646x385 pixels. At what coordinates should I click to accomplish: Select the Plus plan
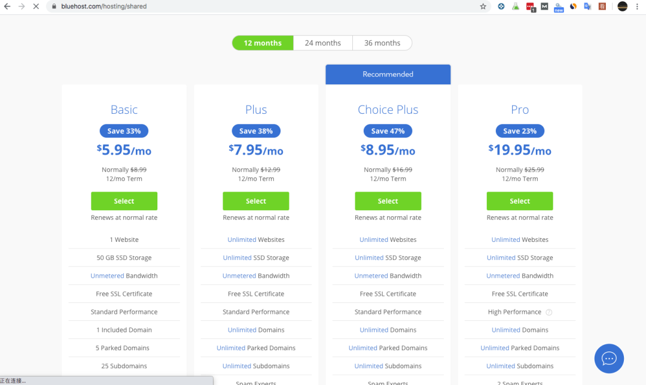click(256, 201)
